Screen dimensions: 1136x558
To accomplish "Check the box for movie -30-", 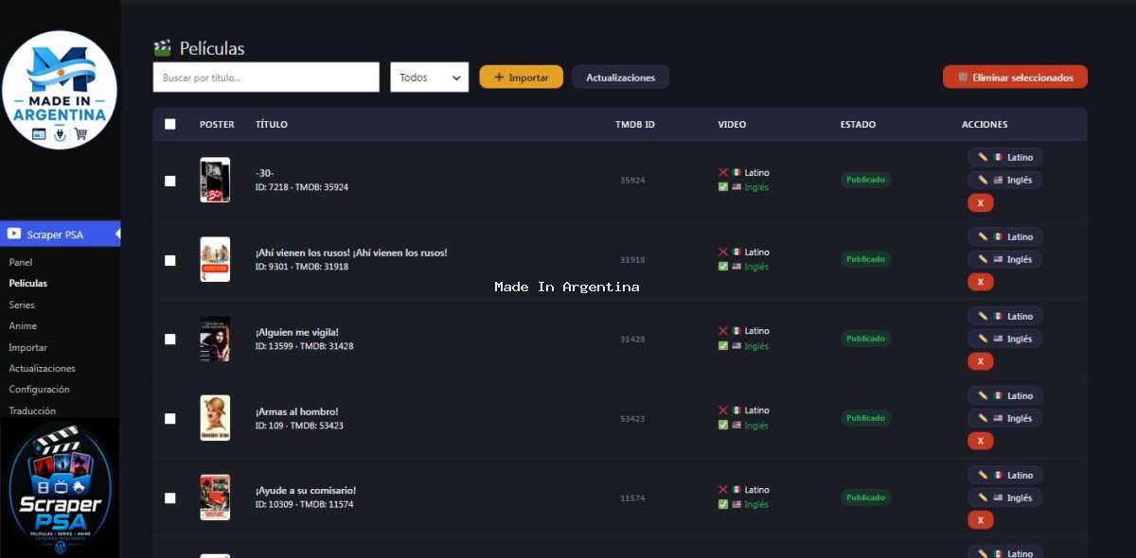I will coord(170,181).
